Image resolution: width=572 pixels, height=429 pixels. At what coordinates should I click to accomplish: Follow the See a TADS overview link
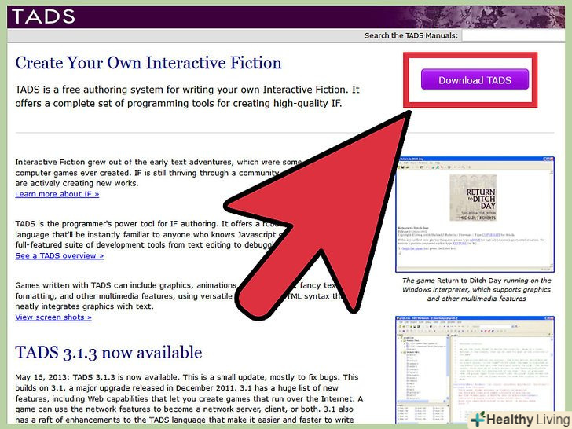pyautogui.click(x=59, y=255)
